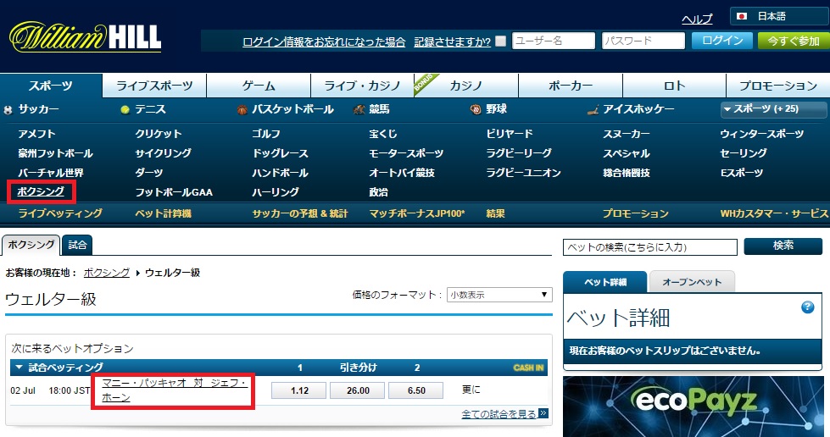Expand the スポーツ (+25) dropdown
The width and height of the screenshot is (830, 437).
[x=773, y=109]
